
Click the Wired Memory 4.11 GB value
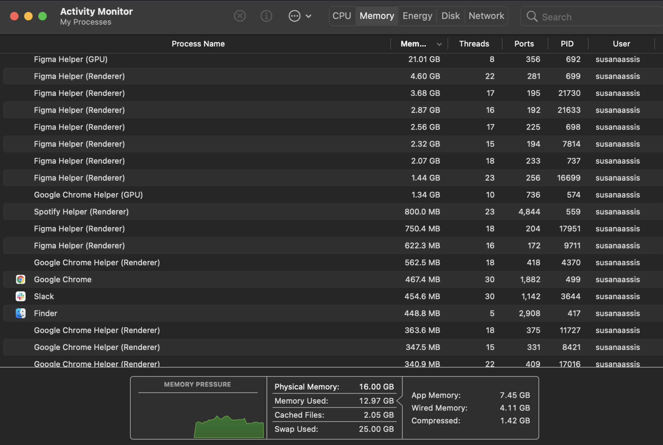tap(515, 408)
